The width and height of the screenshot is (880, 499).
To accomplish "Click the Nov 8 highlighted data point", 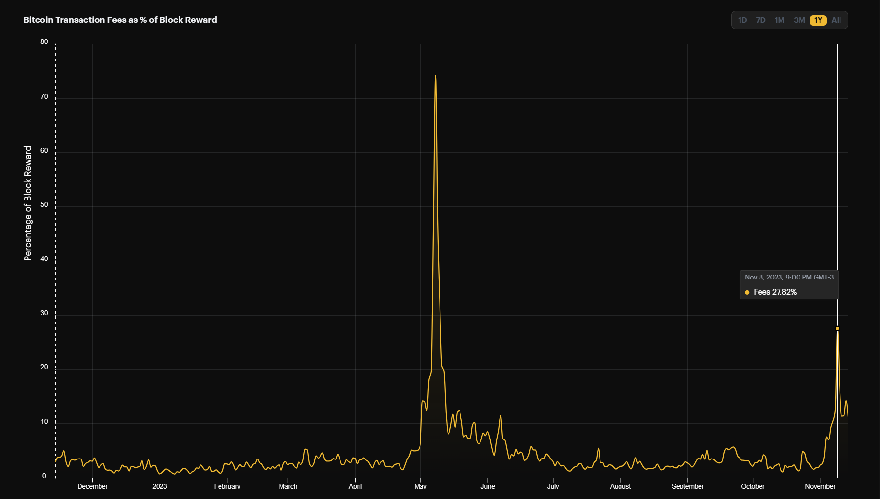I will click(x=837, y=328).
